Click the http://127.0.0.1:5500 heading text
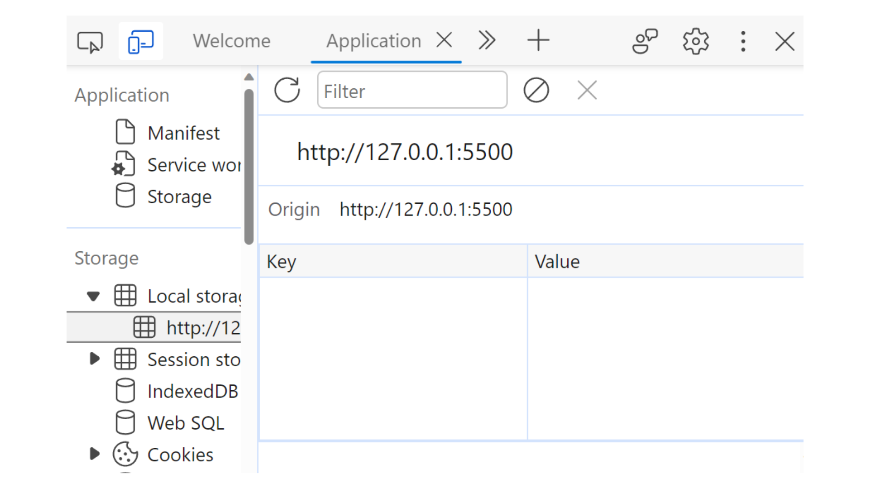Viewport: 870px width, 489px height. click(x=405, y=152)
